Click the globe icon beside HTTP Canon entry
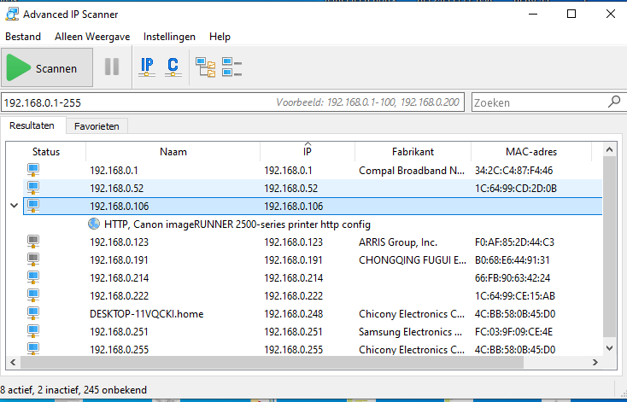 click(94, 224)
